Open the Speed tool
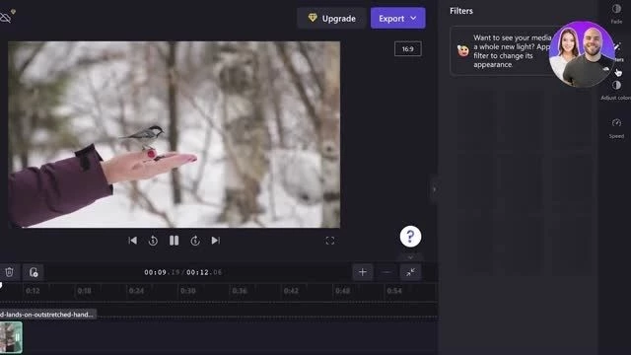 (616, 128)
